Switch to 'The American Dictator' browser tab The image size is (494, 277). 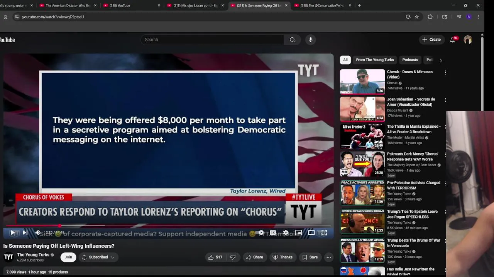pyautogui.click(x=68, y=5)
